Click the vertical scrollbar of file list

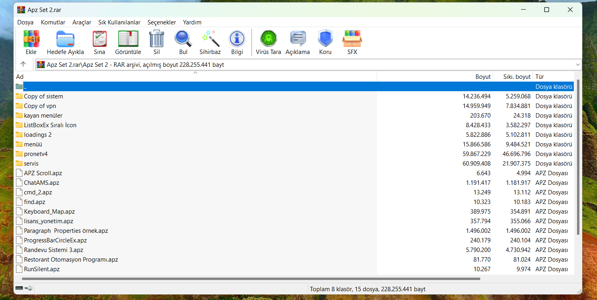(x=578, y=157)
